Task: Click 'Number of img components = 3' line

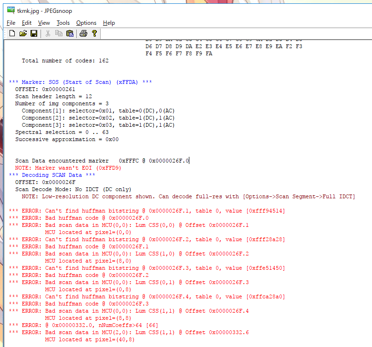Action: pos(62,103)
